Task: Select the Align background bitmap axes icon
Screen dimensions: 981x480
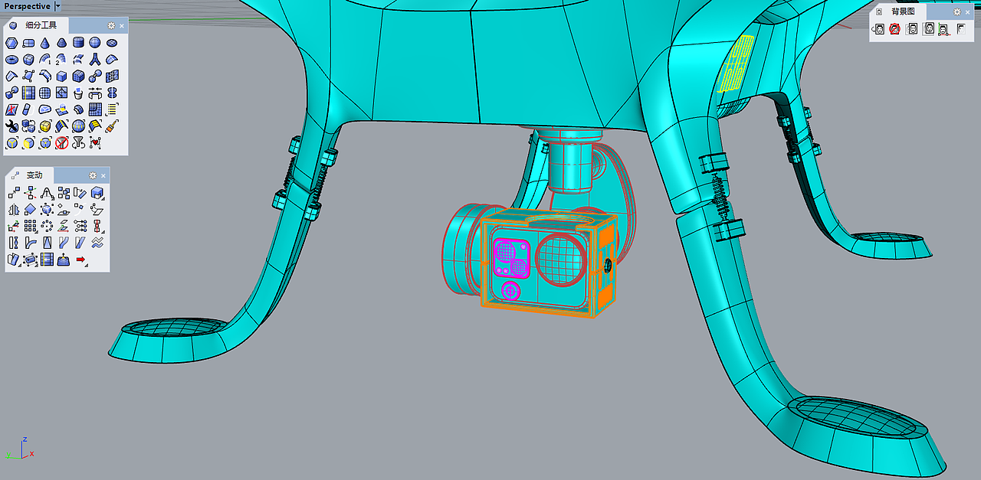Action: point(943,28)
